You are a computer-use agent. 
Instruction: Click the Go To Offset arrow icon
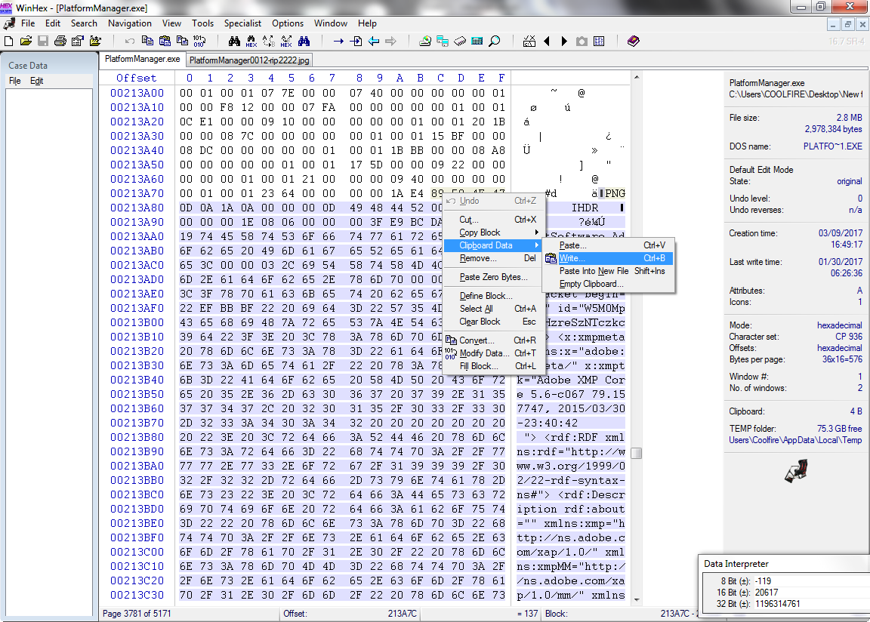click(338, 41)
